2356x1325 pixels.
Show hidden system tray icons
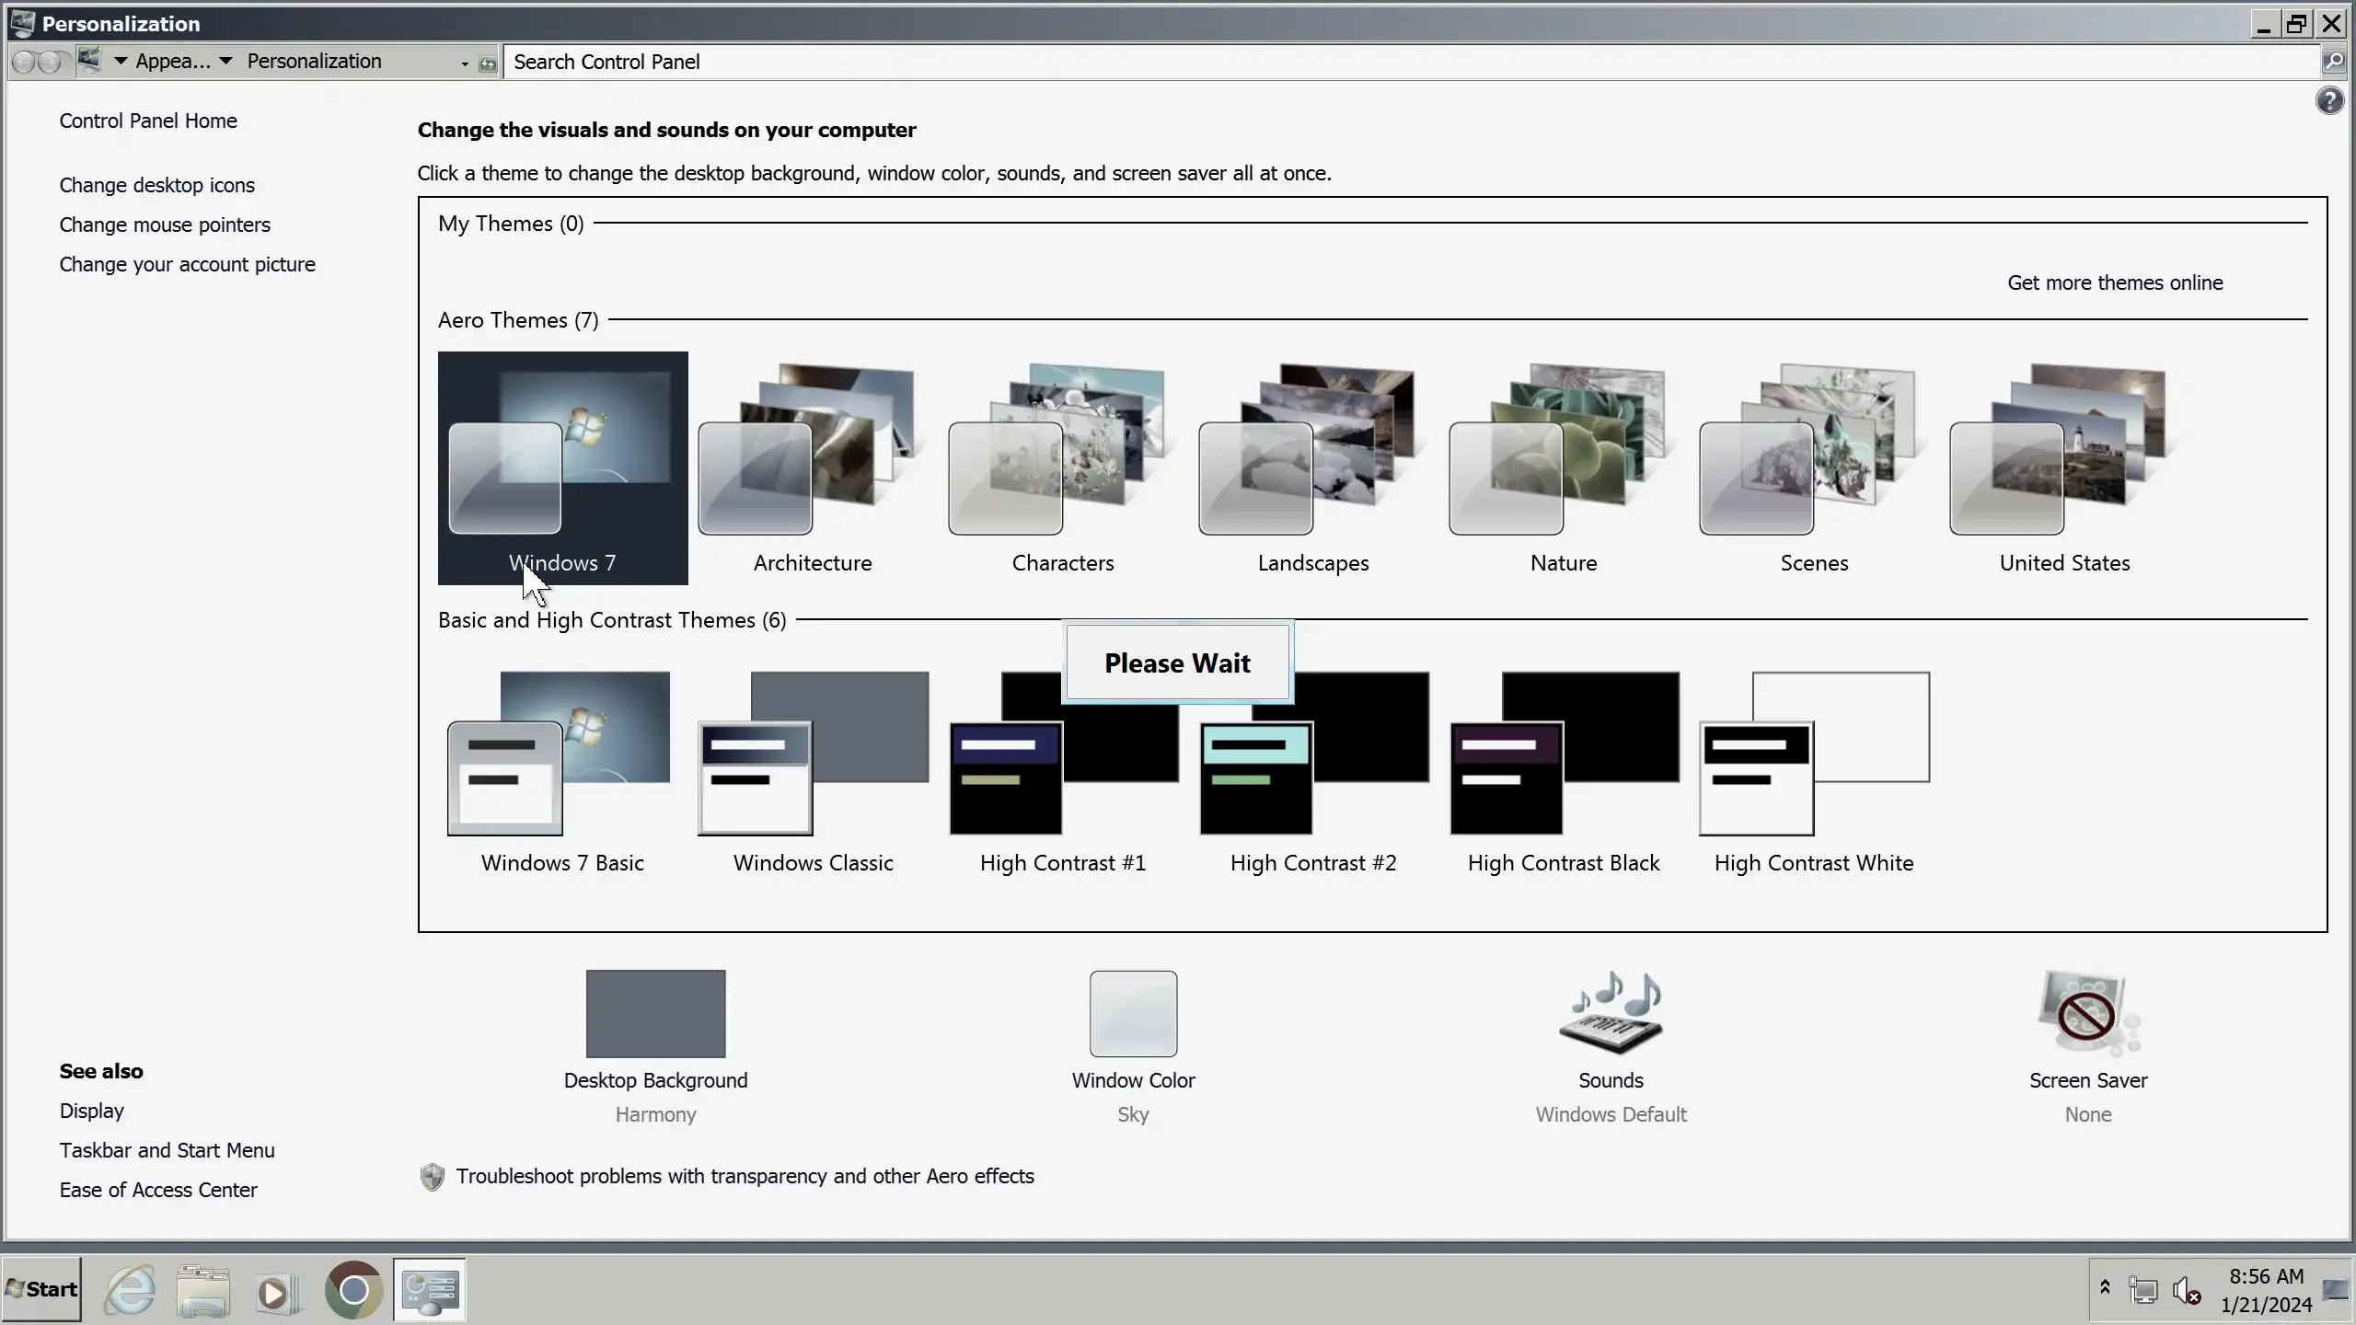2105,1288
